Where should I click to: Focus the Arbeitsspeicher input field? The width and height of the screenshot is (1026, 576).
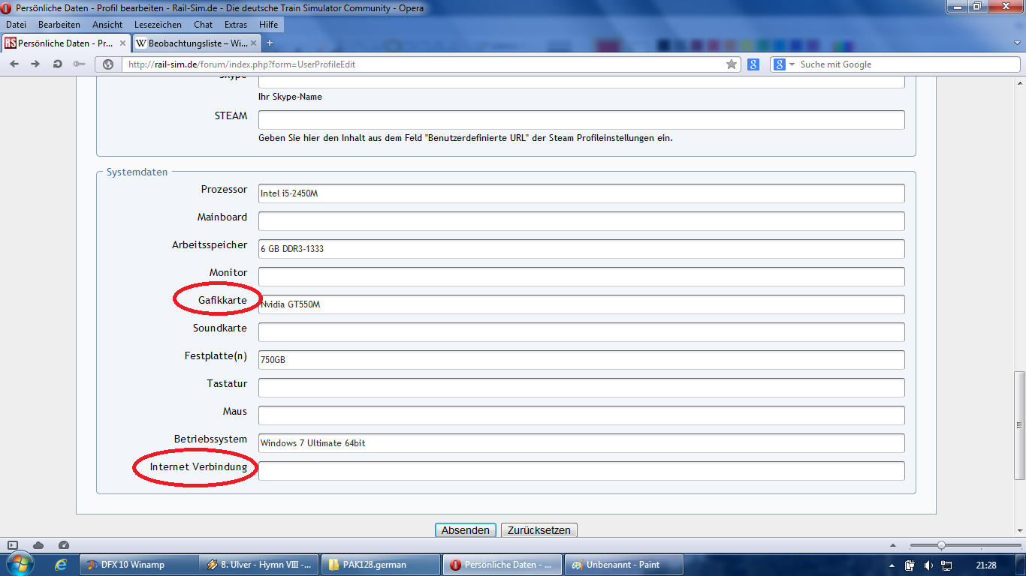click(x=581, y=249)
